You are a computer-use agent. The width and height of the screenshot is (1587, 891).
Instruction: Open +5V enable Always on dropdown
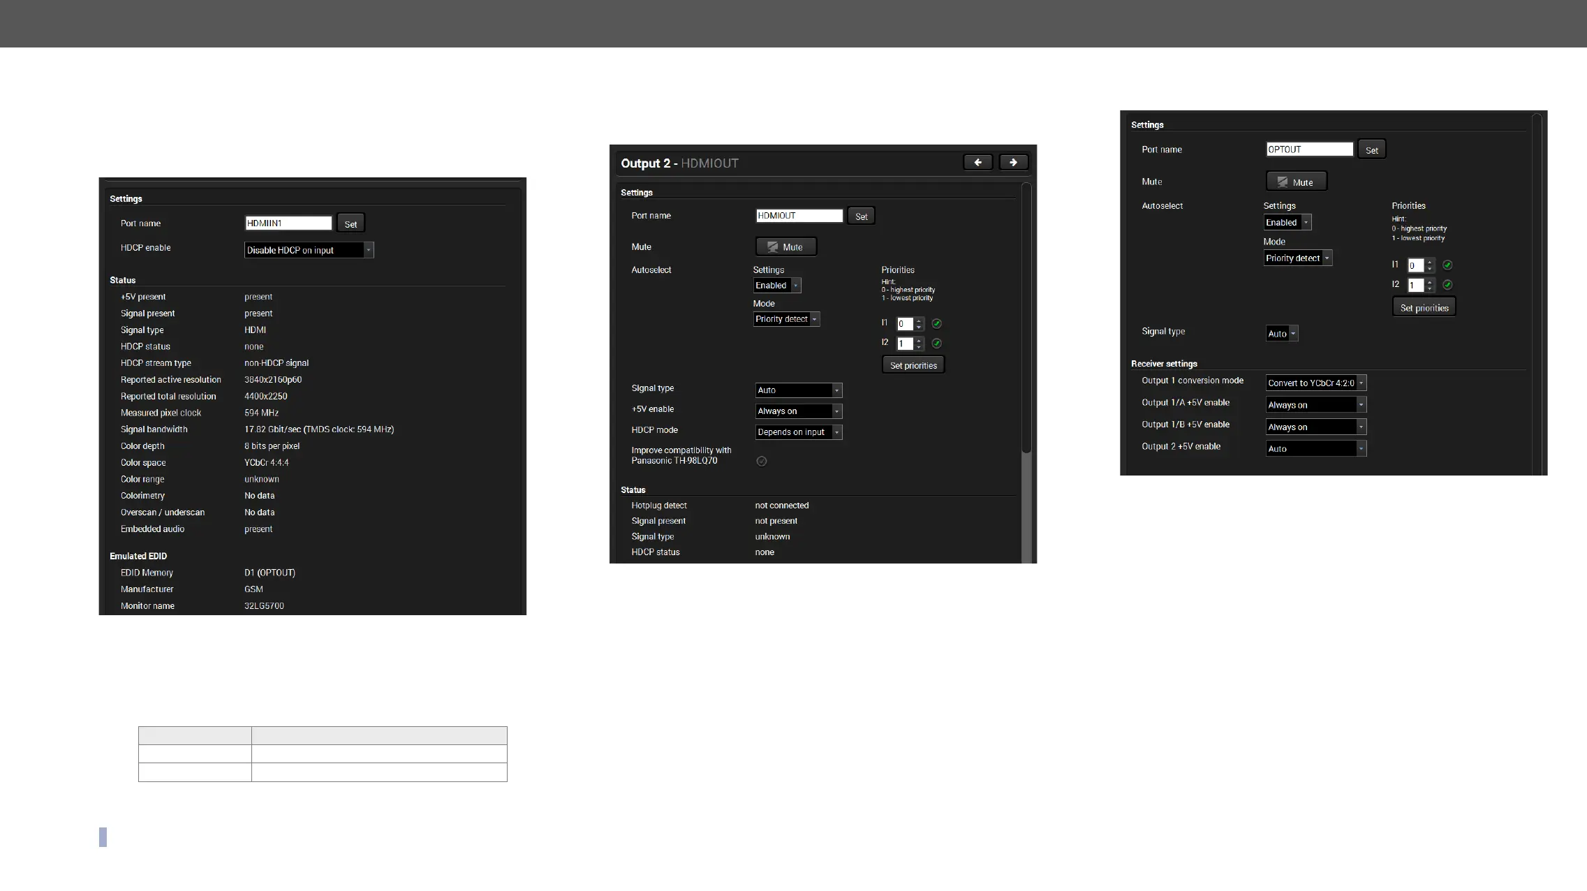(799, 411)
